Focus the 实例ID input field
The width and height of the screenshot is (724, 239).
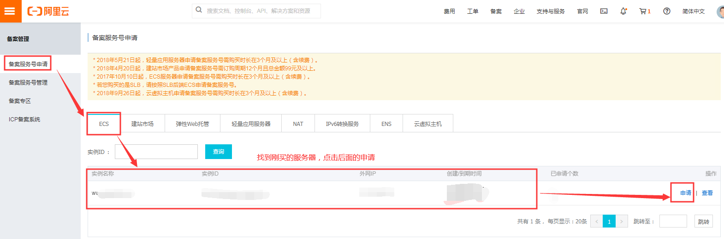[x=156, y=152]
